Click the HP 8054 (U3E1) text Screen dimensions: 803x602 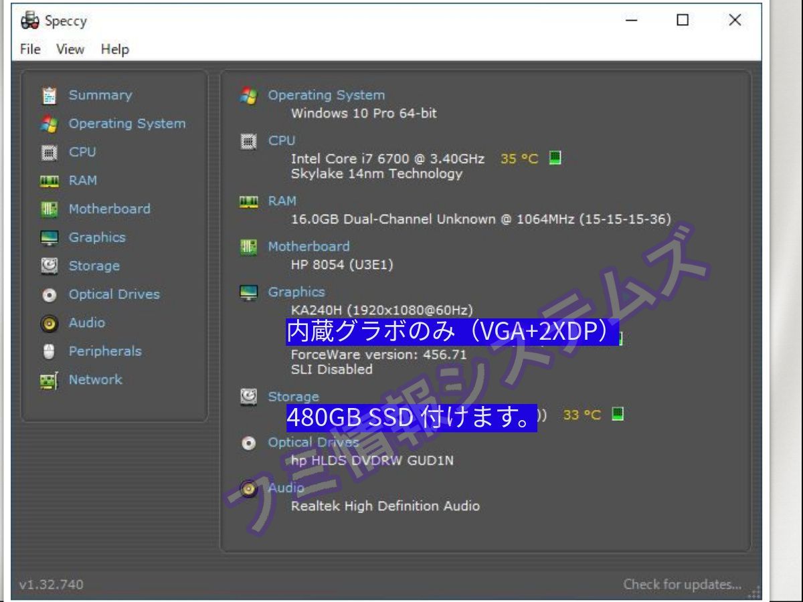(x=342, y=264)
